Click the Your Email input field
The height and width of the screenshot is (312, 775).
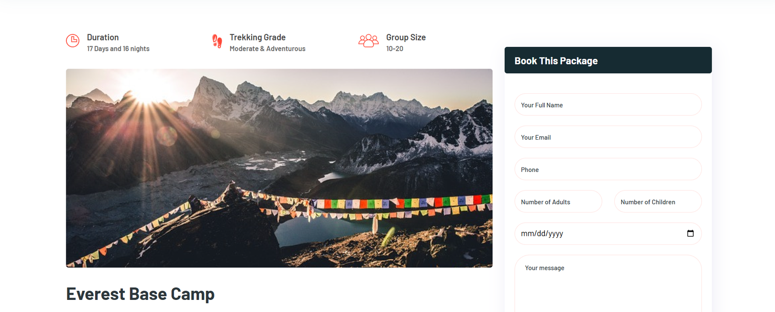click(608, 137)
